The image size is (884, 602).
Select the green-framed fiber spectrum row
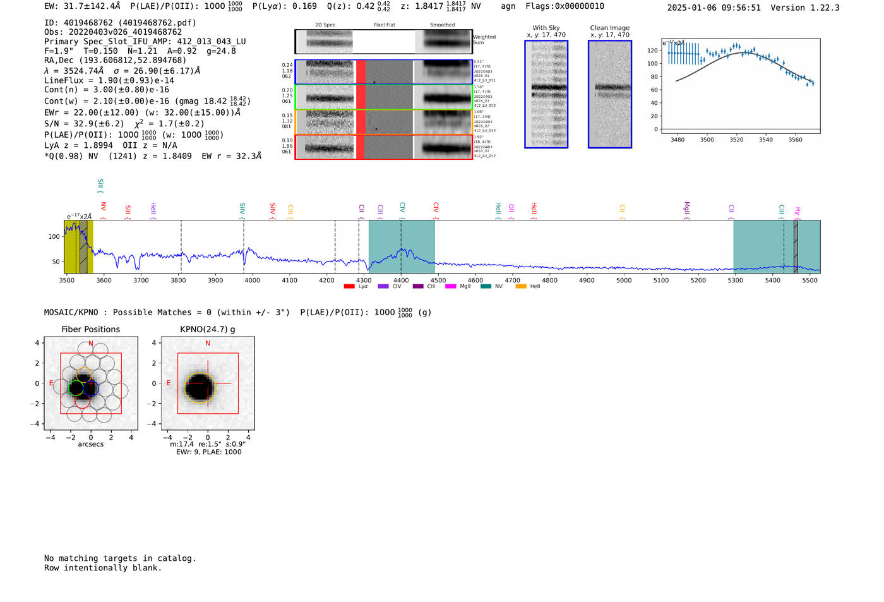[x=383, y=97]
